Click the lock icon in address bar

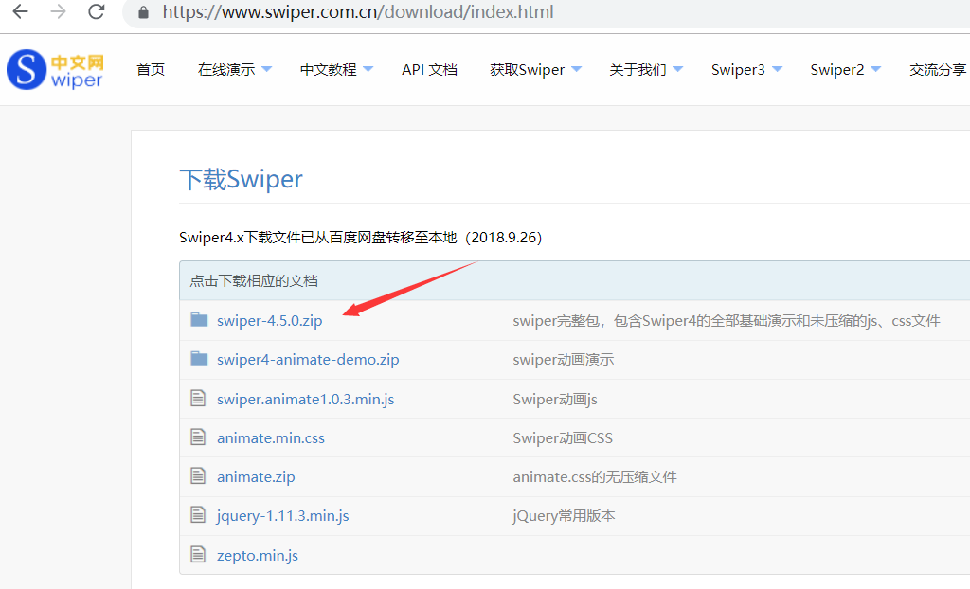pos(144,12)
